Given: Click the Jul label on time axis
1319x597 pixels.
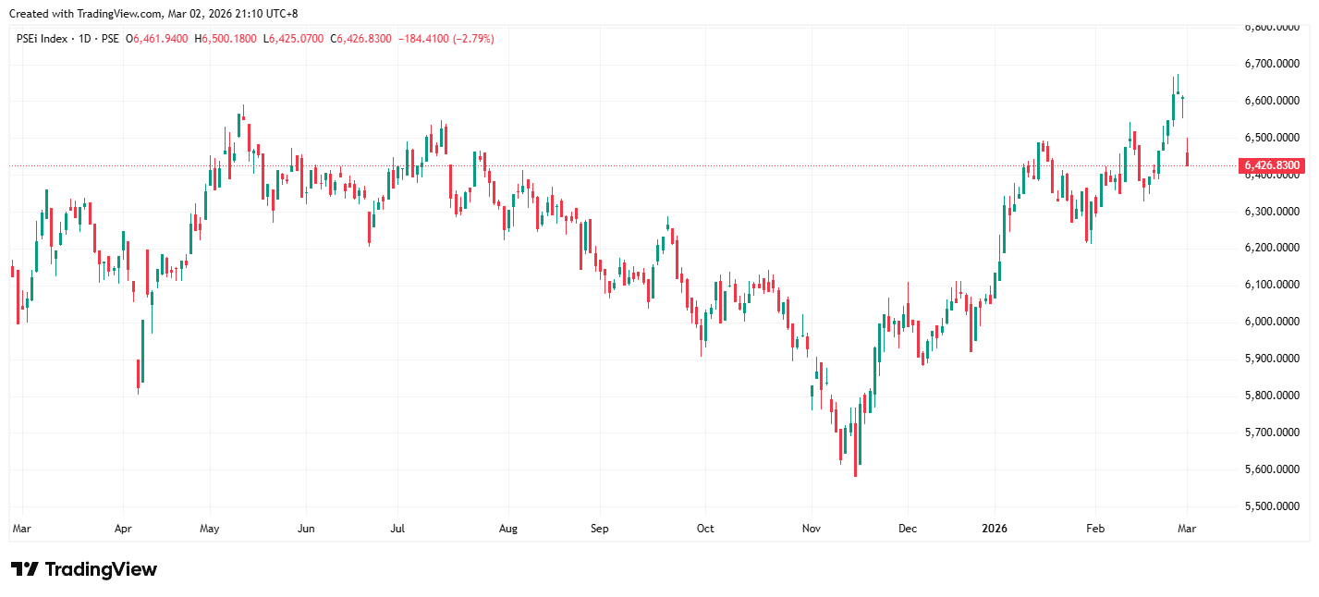Looking at the screenshot, I should pos(397,530).
